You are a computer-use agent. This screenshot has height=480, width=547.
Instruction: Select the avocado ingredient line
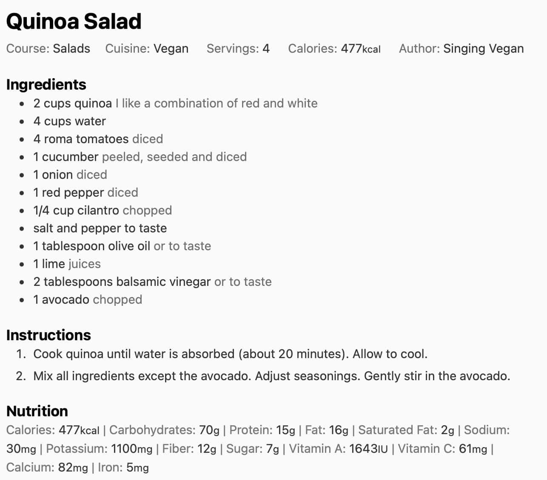(x=88, y=299)
